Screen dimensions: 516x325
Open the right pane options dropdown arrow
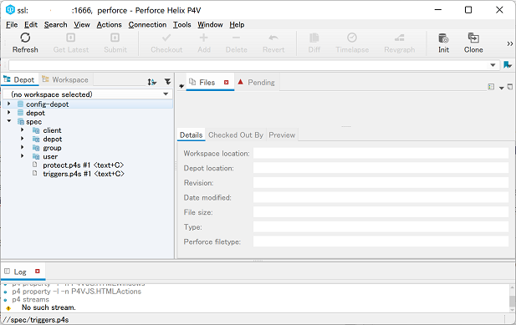(501, 88)
